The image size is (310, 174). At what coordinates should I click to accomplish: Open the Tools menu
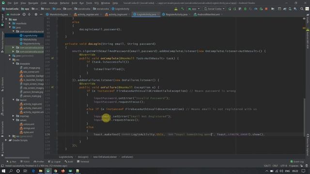coord(89,3)
